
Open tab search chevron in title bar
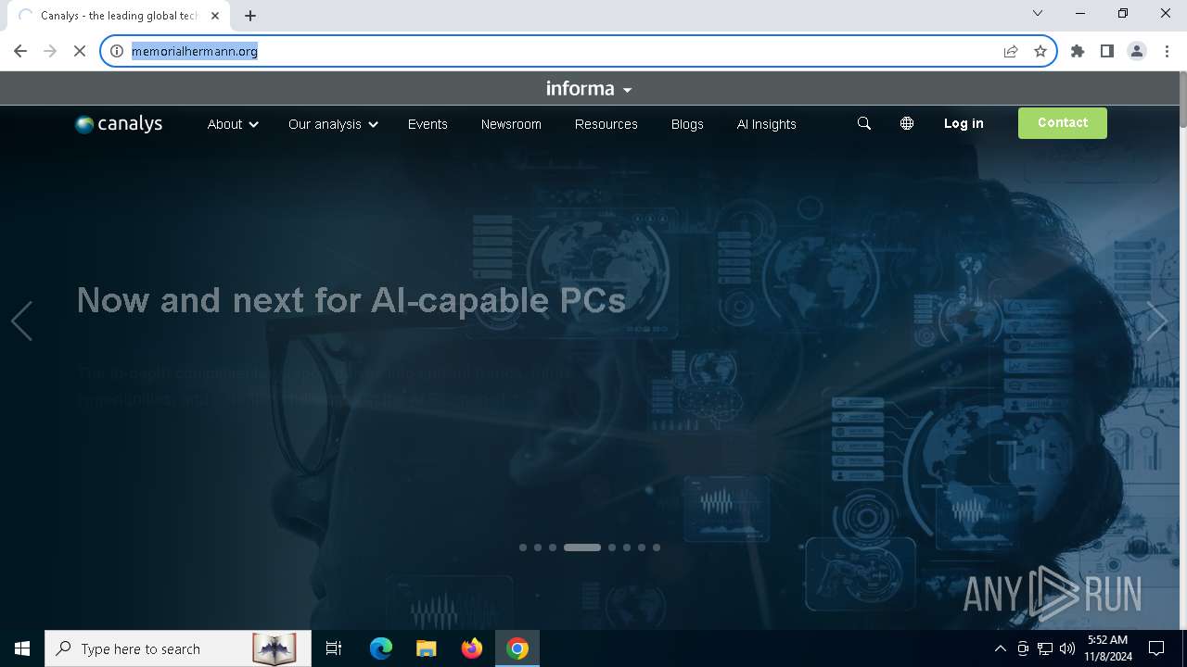1038,13
